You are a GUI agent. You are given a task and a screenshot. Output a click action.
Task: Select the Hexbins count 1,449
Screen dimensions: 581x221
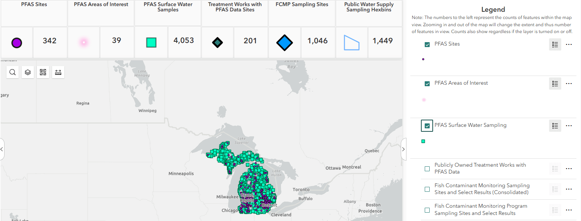(x=383, y=41)
